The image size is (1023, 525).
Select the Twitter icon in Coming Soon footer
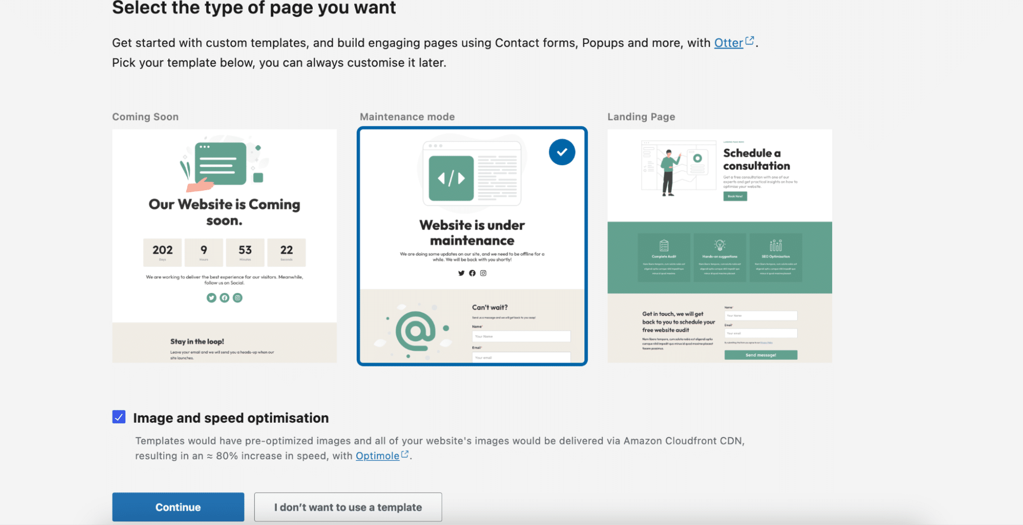coord(211,298)
